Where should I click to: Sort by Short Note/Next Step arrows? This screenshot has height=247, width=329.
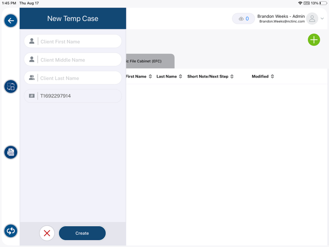tap(232, 76)
